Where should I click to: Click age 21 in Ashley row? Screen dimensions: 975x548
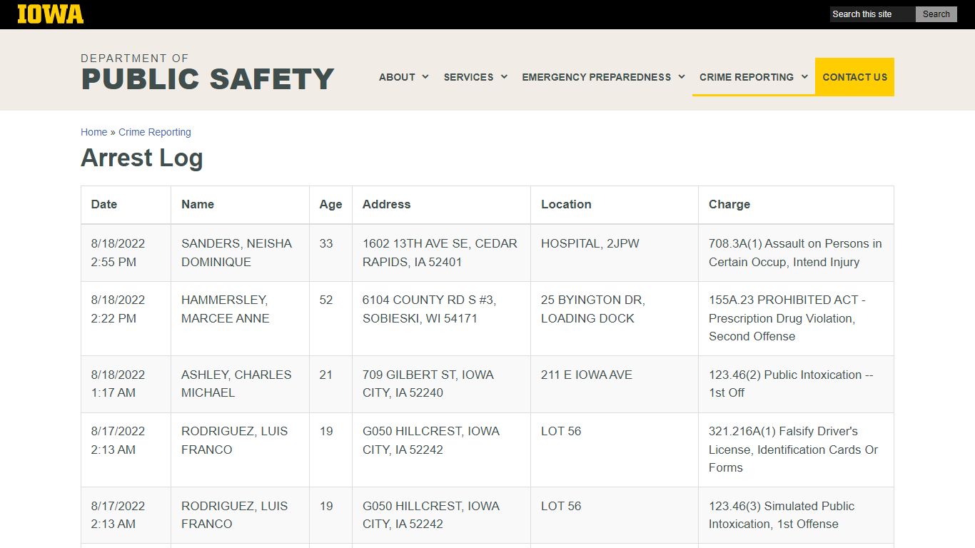tap(326, 375)
